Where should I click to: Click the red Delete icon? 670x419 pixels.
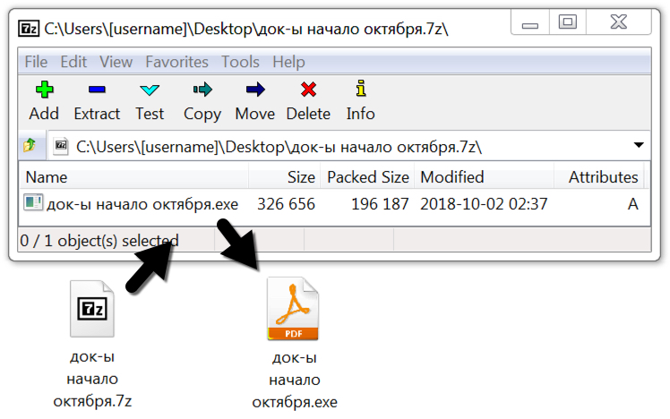click(x=308, y=90)
